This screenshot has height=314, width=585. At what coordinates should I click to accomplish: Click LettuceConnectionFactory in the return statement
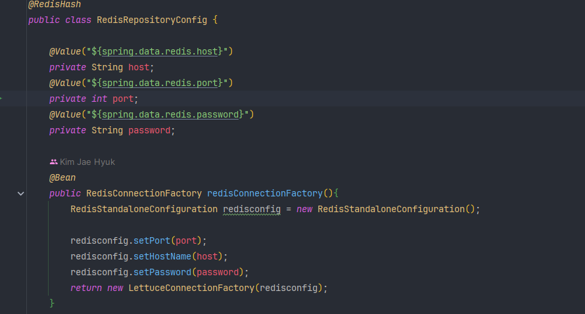pos(191,288)
